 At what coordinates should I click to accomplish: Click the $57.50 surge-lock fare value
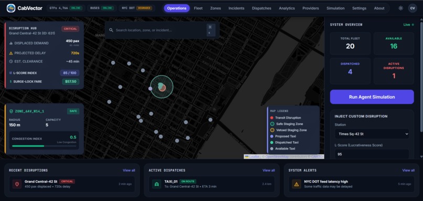(71, 81)
